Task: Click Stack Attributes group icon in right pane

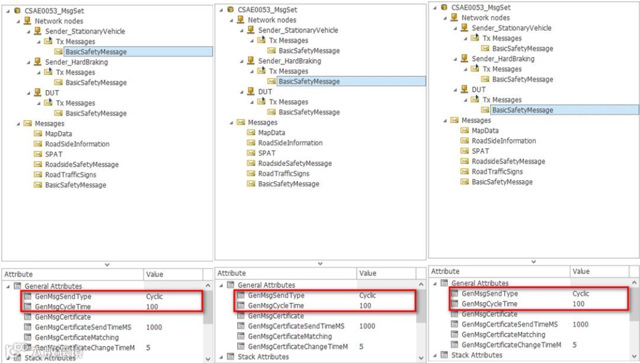Action: coord(444,355)
